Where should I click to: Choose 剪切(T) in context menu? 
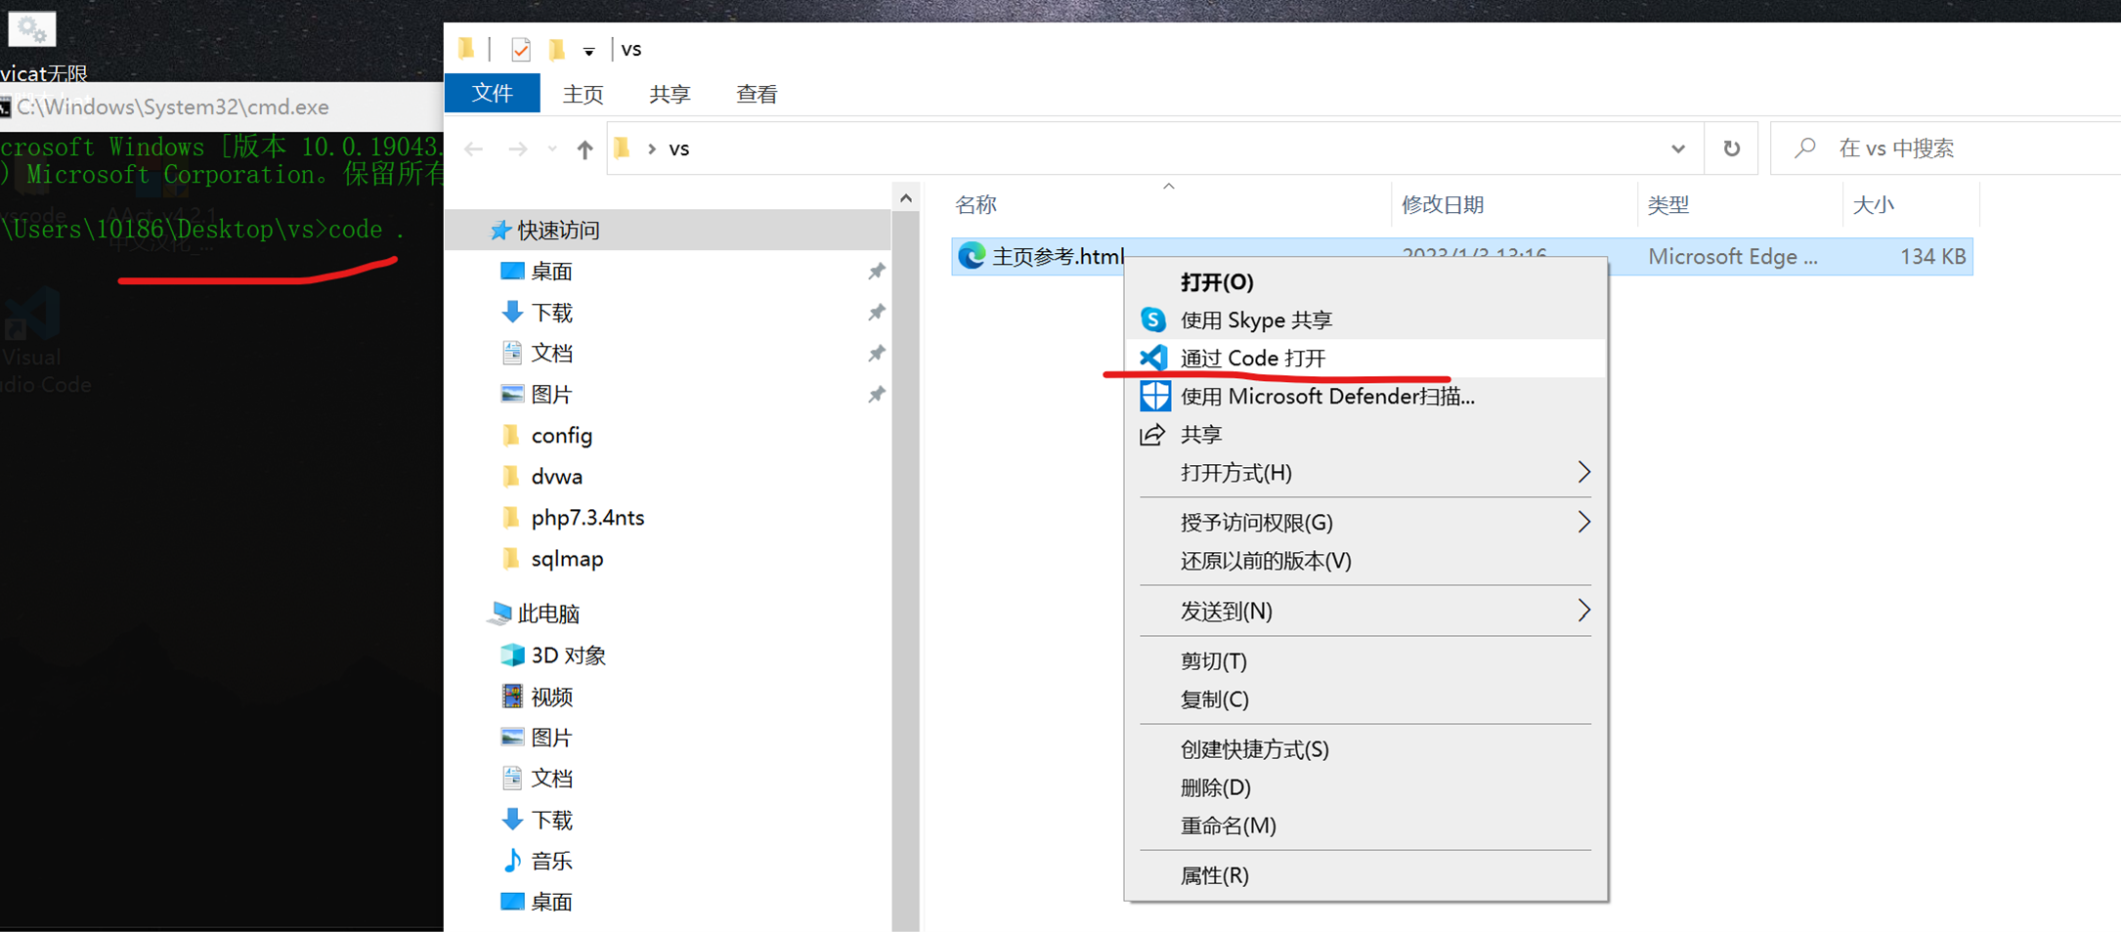click(x=1365, y=661)
